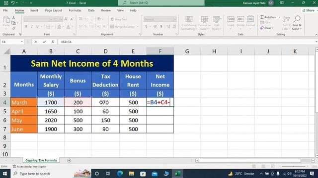Viewport: 318px width, 178px height.
Task: Toggle Italic formatting
Action: 32,27
